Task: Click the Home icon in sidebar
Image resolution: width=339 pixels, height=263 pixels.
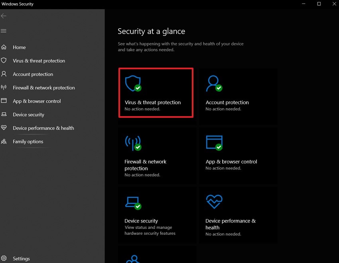Action: 4,47
